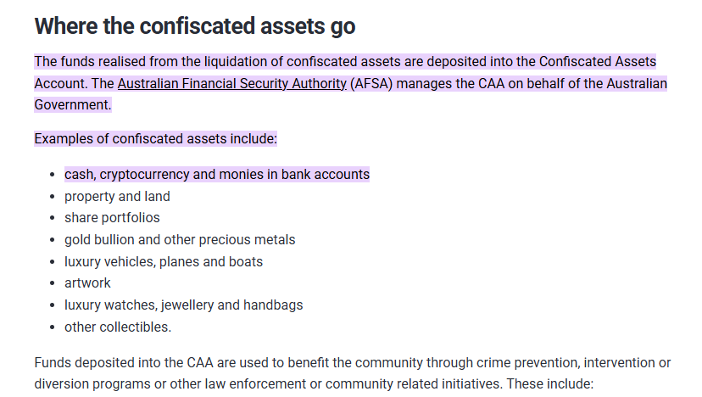Click the word "Government." ending the first paragraph
This screenshot has height=397, width=702.
click(x=73, y=105)
